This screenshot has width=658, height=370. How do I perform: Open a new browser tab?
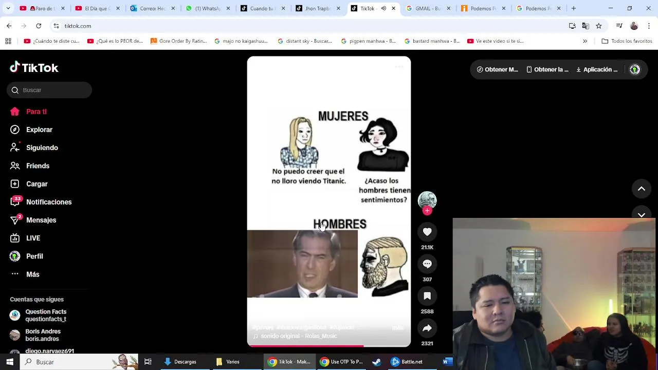574,8
